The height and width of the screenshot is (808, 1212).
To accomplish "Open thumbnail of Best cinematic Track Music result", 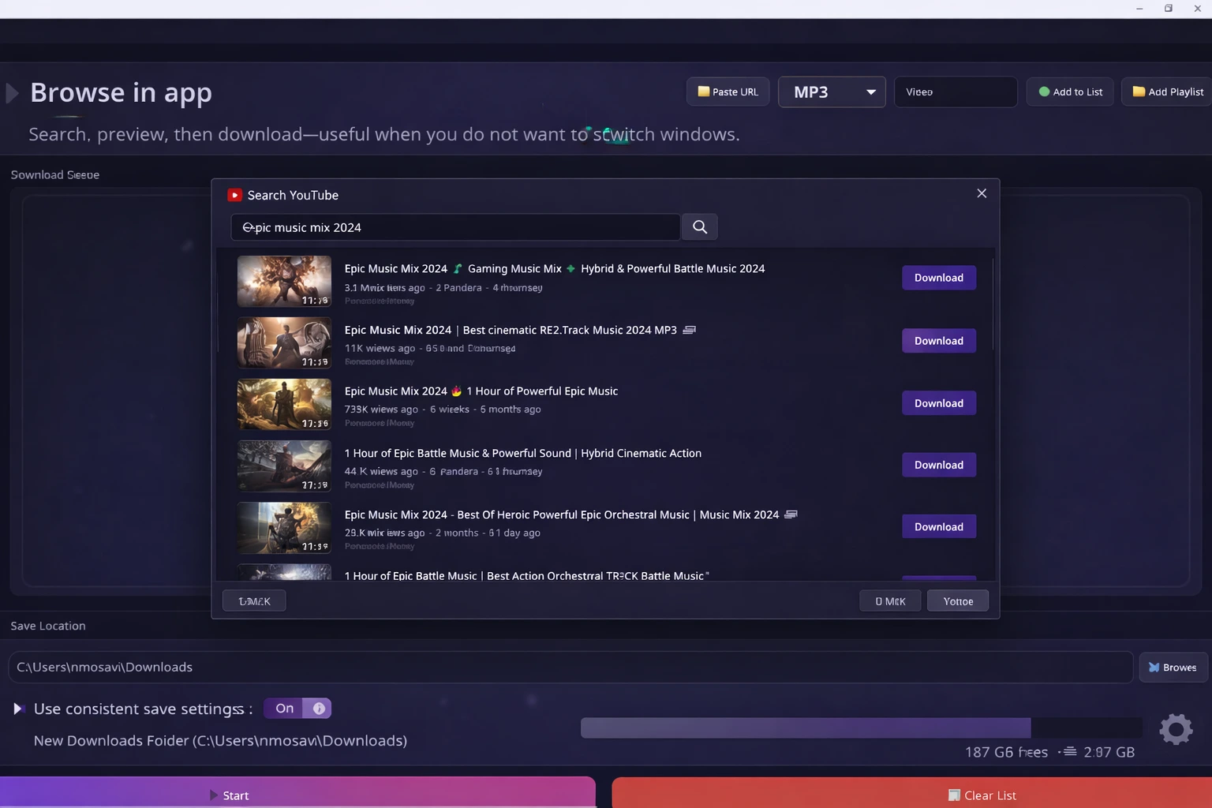I will tap(284, 342).
